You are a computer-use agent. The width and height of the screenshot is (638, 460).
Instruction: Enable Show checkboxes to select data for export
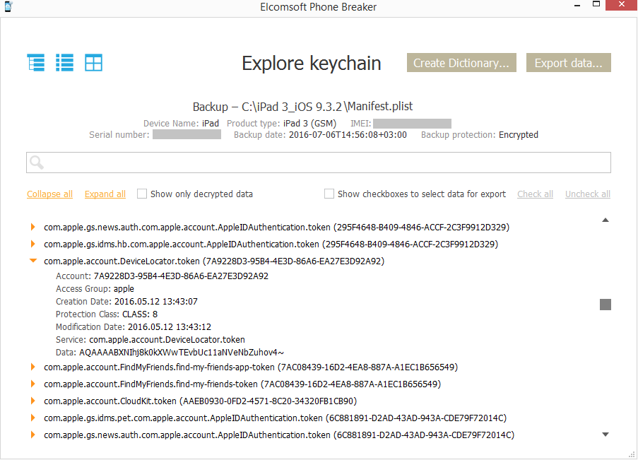[x=329, y=194]
